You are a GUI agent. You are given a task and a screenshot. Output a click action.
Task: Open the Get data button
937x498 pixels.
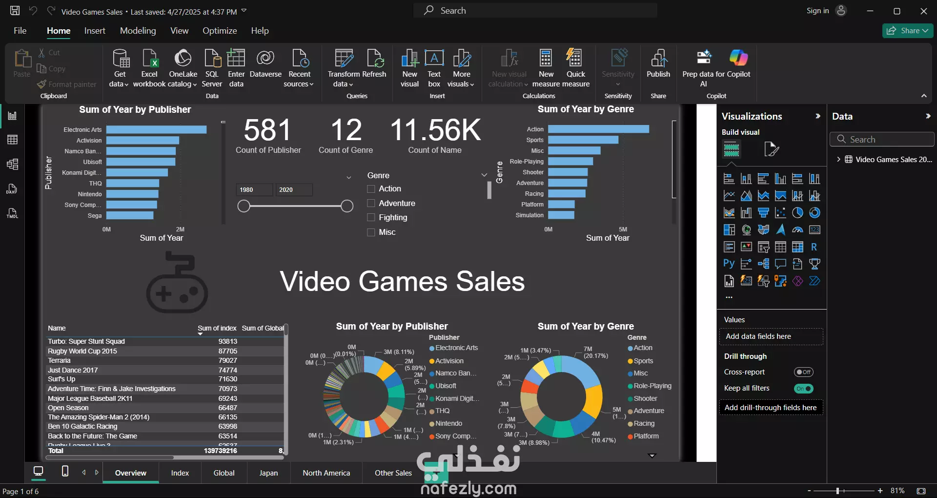coord(120,68)
